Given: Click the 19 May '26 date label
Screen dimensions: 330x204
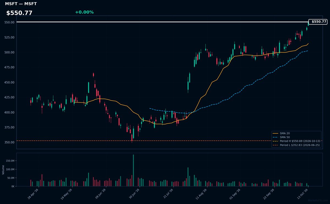Looking at the screenshot, I should (66, 194).
